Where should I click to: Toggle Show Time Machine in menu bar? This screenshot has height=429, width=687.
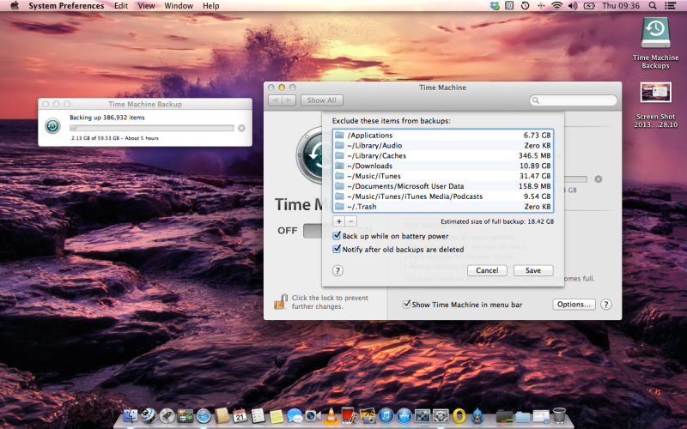(406, 305)
